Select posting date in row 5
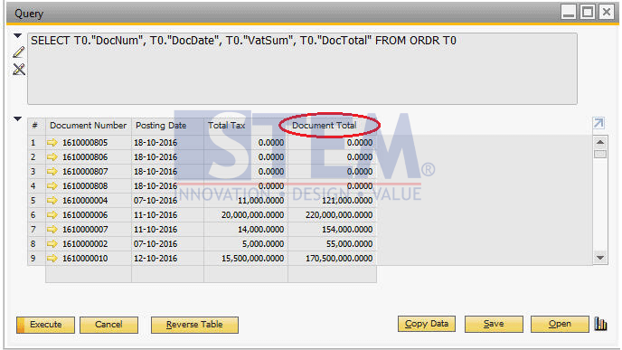Image resolution: width=622 pixels, height=350 pixels. (x=168, y=201)
